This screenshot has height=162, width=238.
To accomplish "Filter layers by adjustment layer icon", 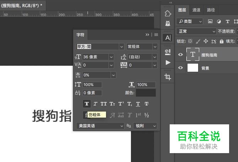I will (x=219, y=21).
